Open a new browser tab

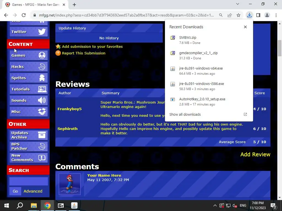pyautogui.click(x=74, y=5)
